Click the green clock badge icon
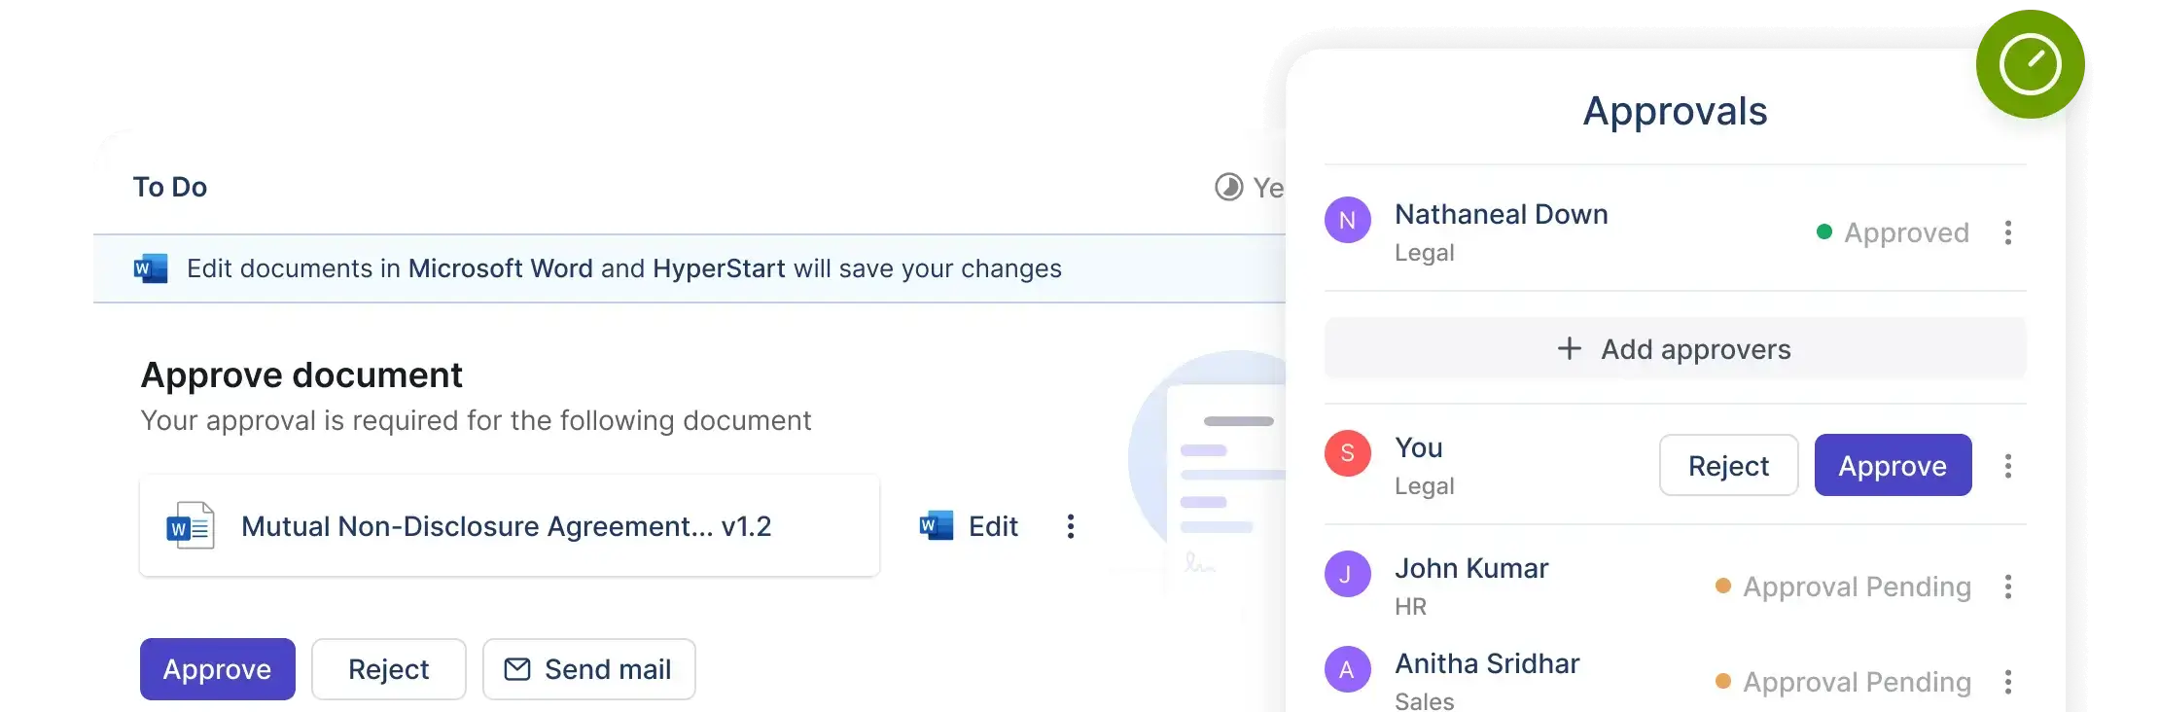This screenshot has height=712, width=2159. pos(2030,64)
